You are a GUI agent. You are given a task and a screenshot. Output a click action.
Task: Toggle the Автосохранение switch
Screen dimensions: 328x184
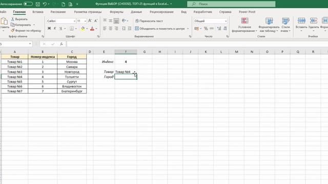coord(28,4)
